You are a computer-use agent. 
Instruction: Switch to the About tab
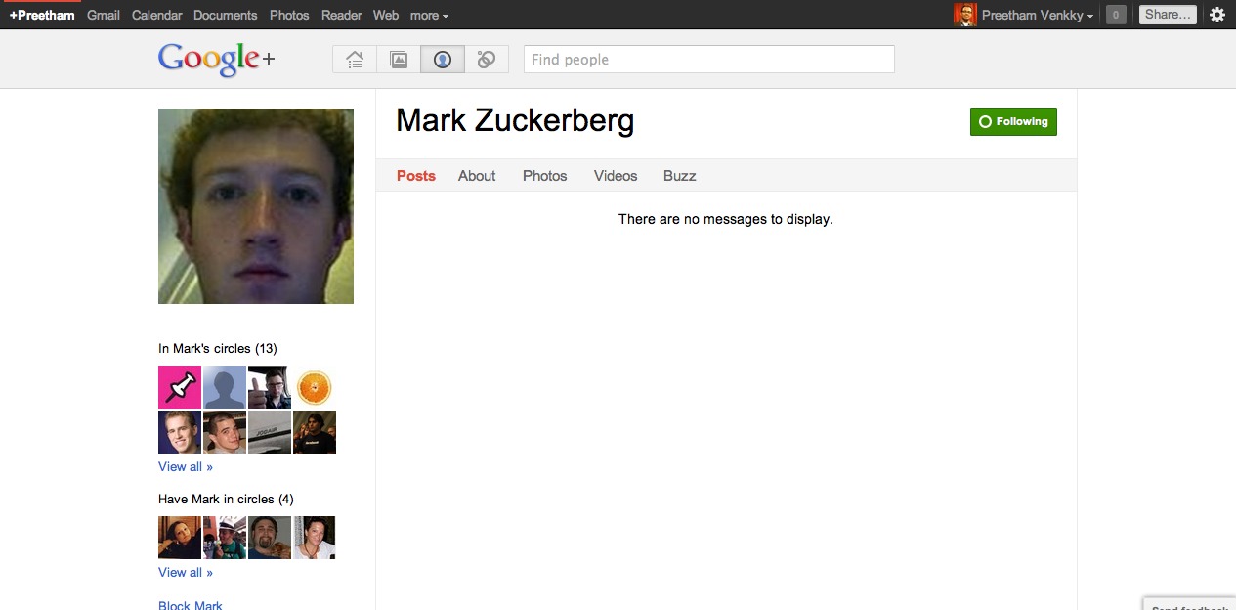pyautogui.click(x=477, y=176)
